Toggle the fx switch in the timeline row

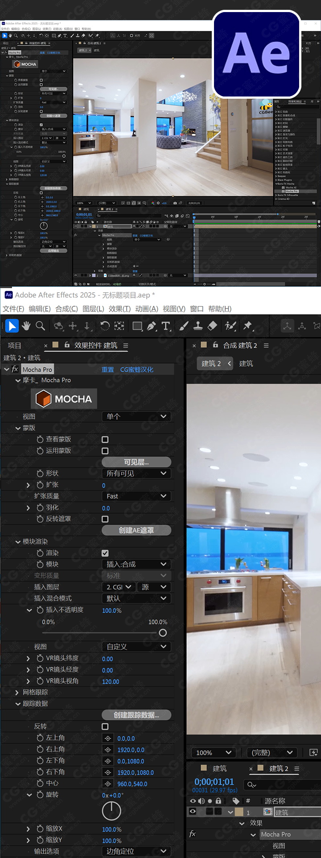pyautogui.click(x=193, y=834)
